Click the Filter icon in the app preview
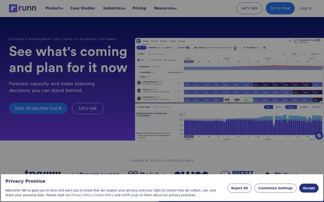The height and width of the screenshot is (202, 324). [141, 54]
